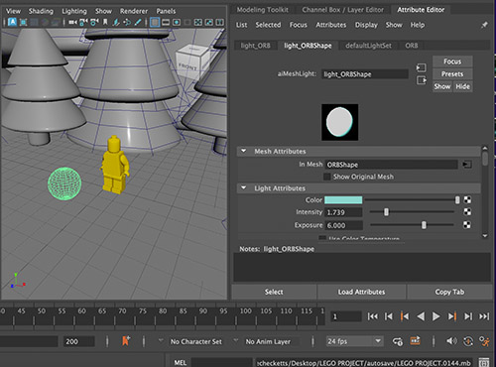
Task: Select the light_ORB node tab
Action: 255,46
